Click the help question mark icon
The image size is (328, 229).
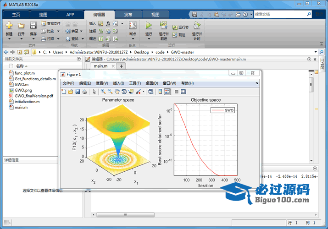(245, 14)
